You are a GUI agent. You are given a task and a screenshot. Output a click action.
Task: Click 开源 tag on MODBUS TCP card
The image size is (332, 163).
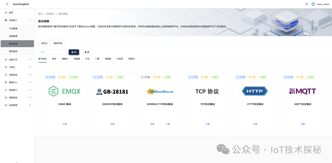click(157, 77)
